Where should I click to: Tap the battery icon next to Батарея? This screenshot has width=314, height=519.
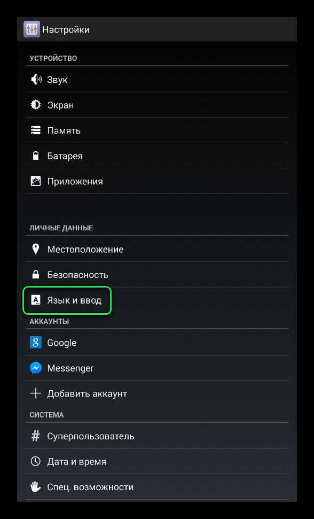coord(36,156)
